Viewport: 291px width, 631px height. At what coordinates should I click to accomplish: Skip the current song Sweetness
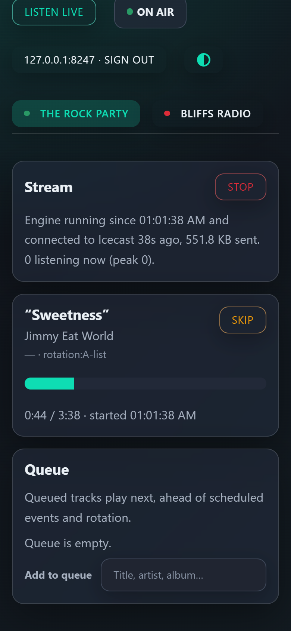click(243, 320)
